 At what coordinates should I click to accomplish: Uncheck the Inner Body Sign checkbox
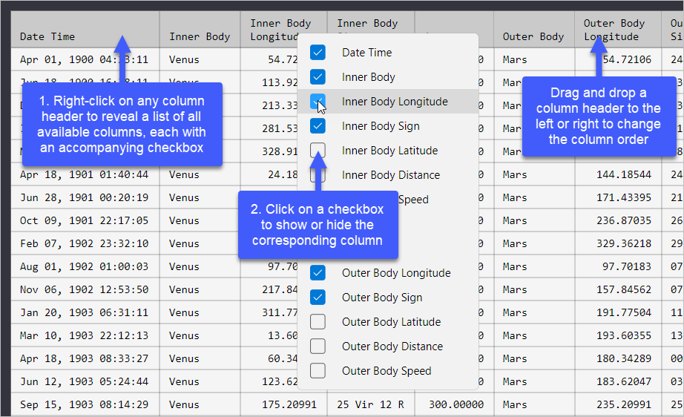[x=318, y=126]
